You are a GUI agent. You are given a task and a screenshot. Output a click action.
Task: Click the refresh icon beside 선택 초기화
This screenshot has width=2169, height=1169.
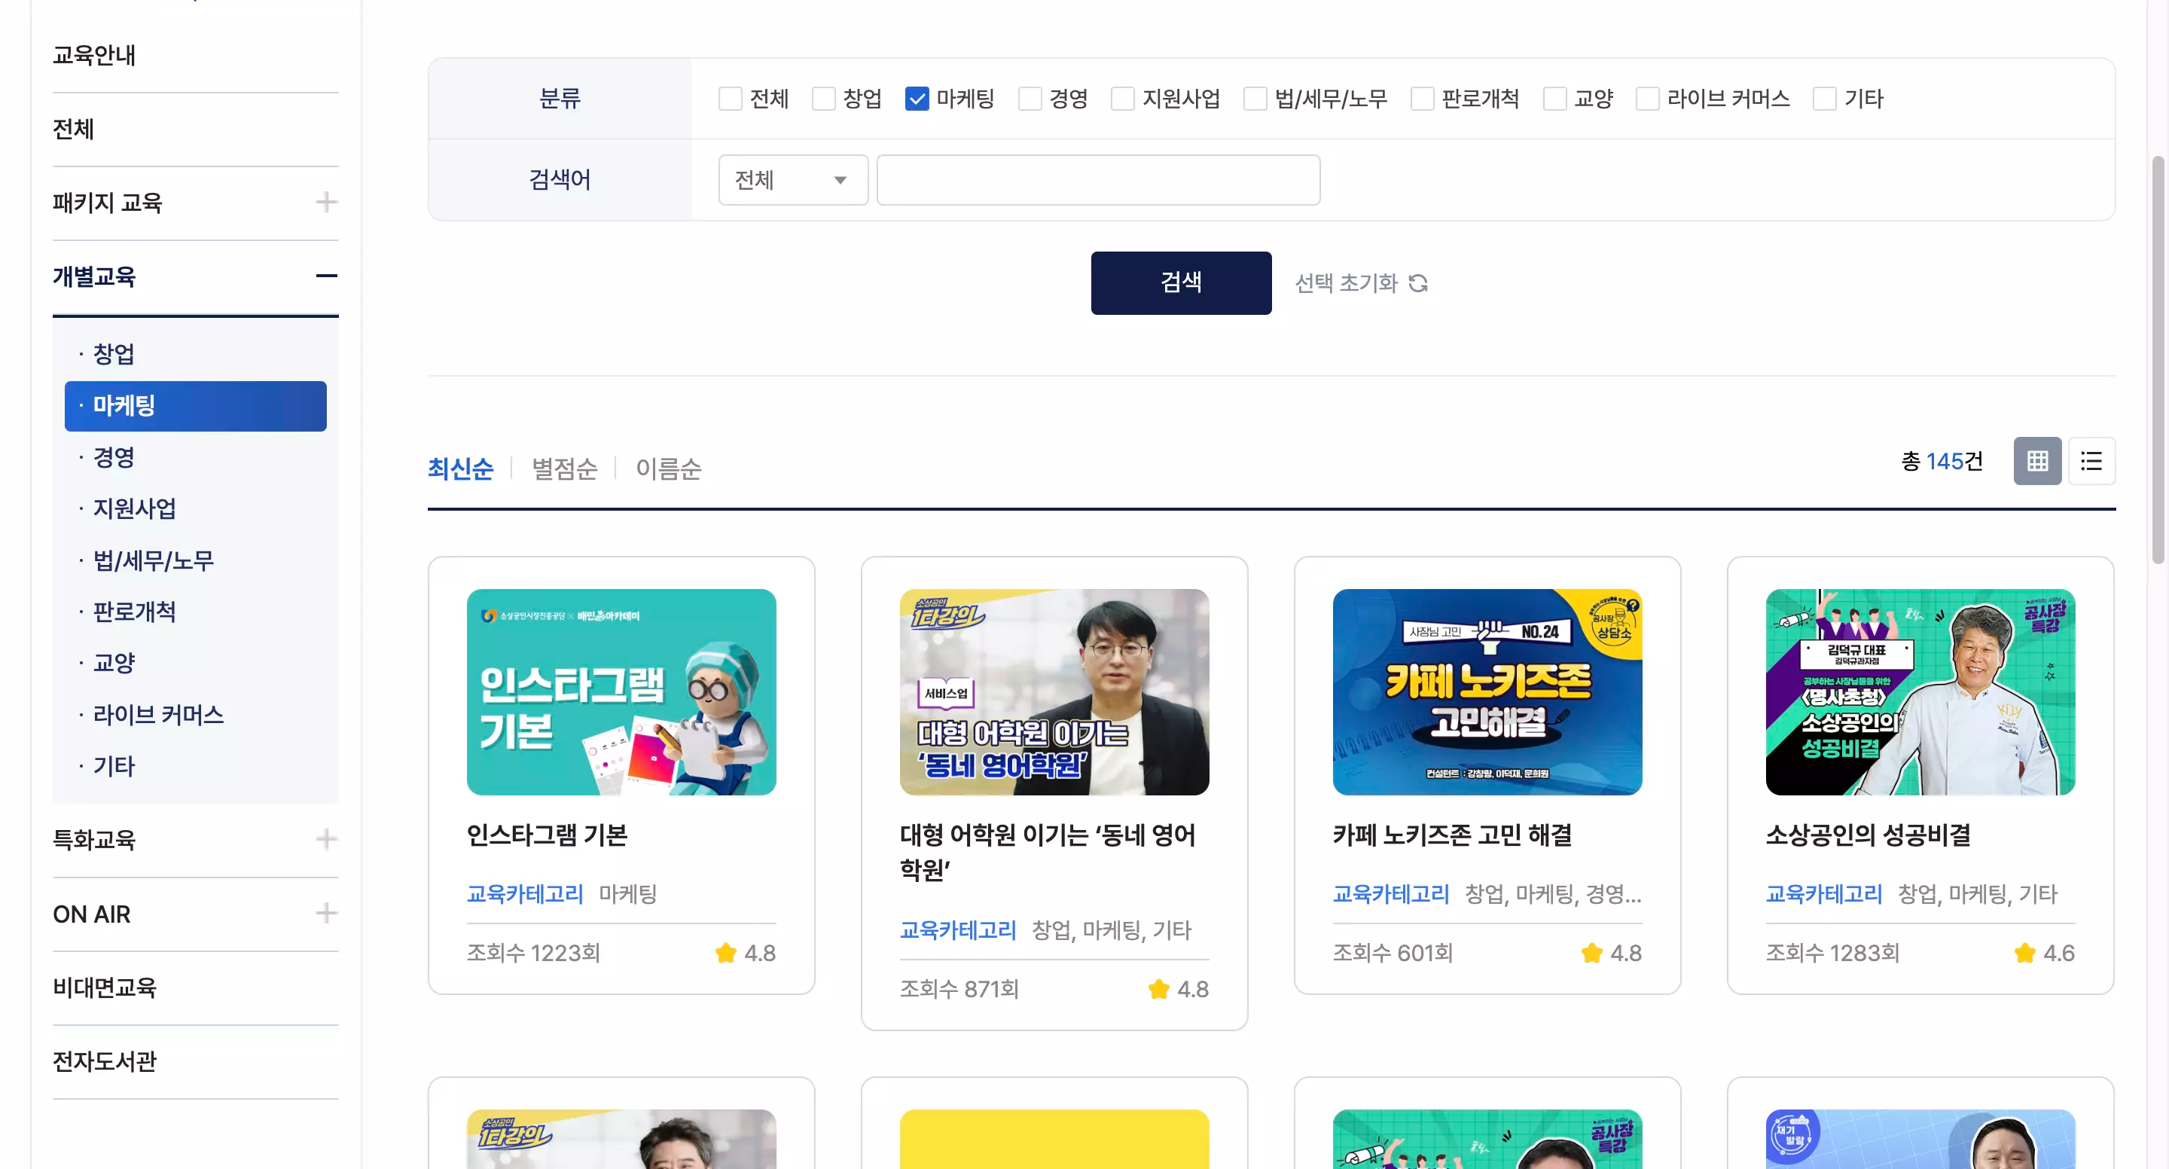1419,283
